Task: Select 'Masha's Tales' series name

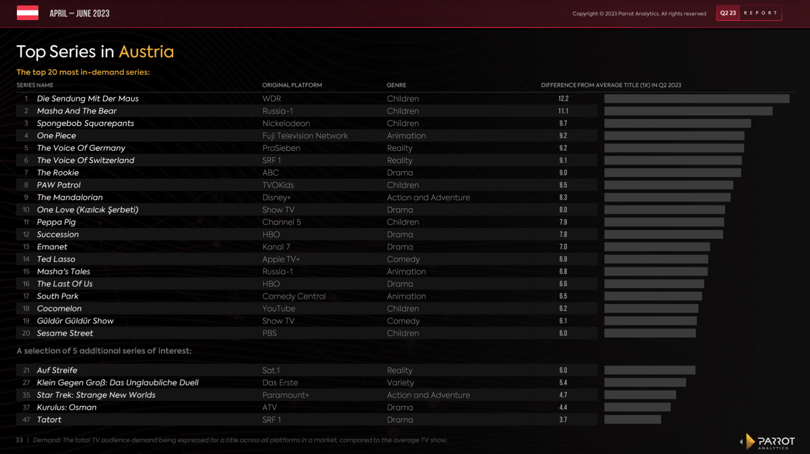Action: click(x=64, y=271)
